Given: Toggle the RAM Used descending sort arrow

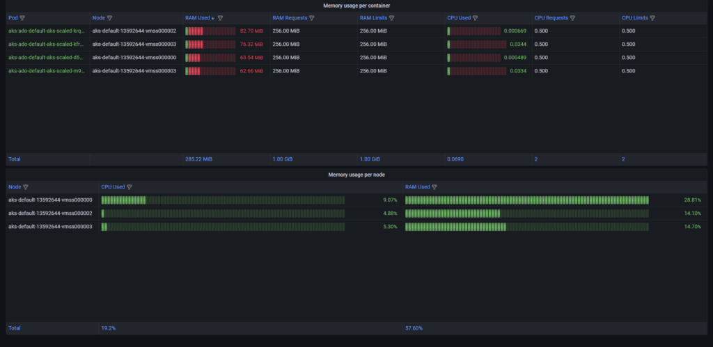Looking at the screenshot, I should (213, 18).
